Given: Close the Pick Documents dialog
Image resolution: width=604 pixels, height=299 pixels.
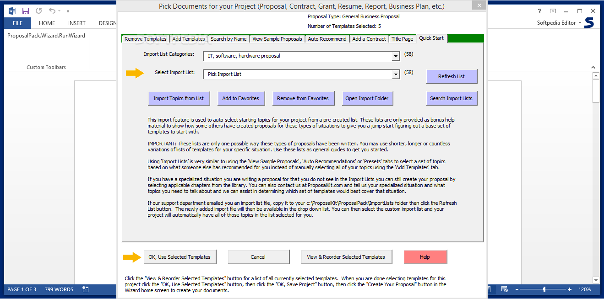Looking at the screenshot, I should click(479, 5).
